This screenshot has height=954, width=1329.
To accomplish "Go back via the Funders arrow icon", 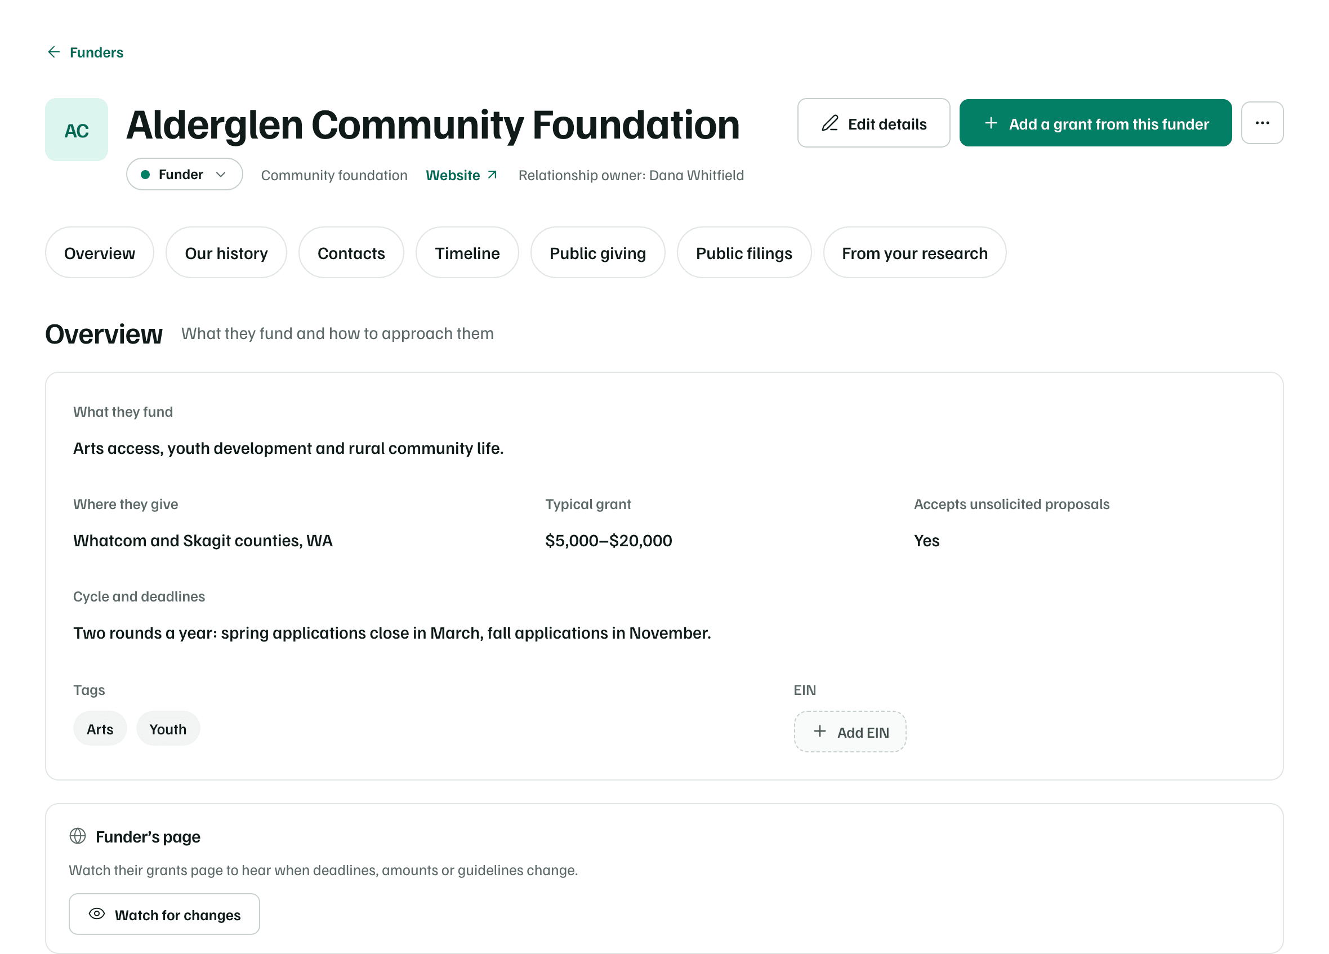I will click(x=53, y=52).
